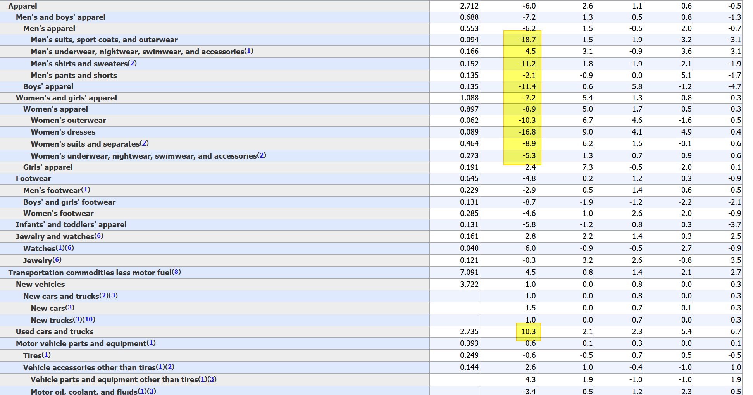Follow footnote 2 after Women's underwear row label

pyautogui.click(x=262, y=155)
